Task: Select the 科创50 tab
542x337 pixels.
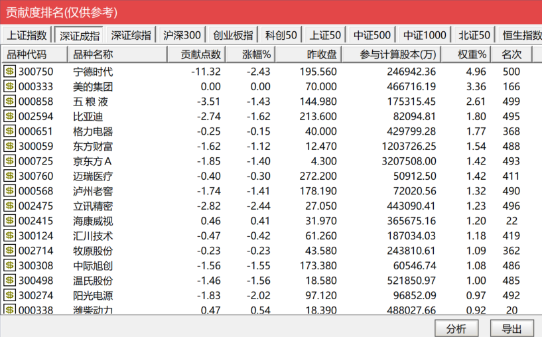Action: click(x=281, y=35)
